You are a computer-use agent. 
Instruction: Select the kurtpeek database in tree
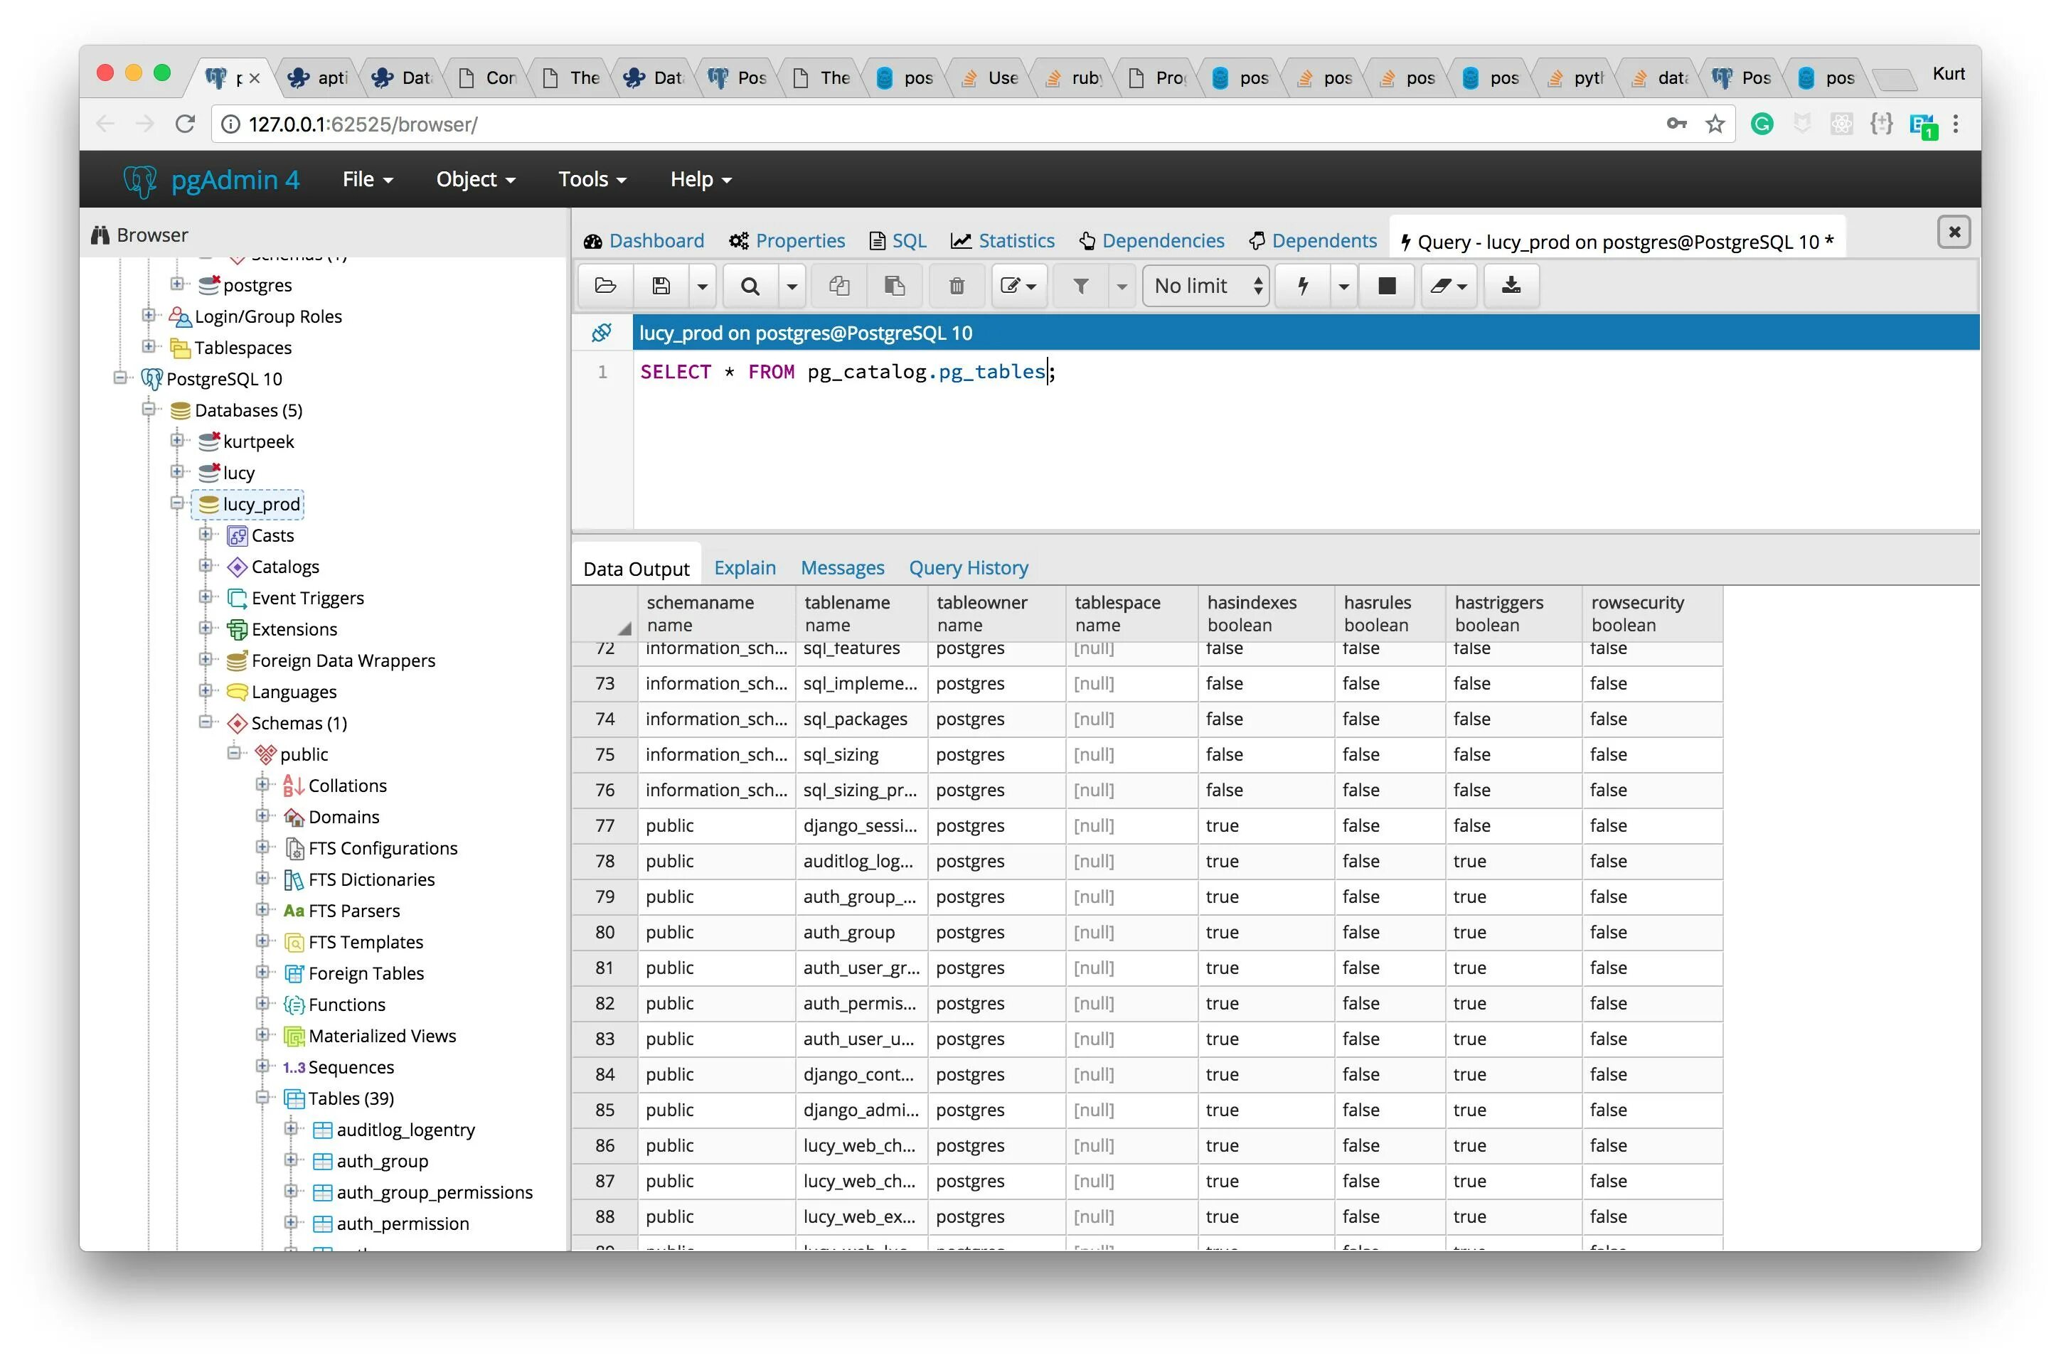(x=257, y=441)
